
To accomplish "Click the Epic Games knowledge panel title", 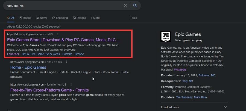I will 188,34.
